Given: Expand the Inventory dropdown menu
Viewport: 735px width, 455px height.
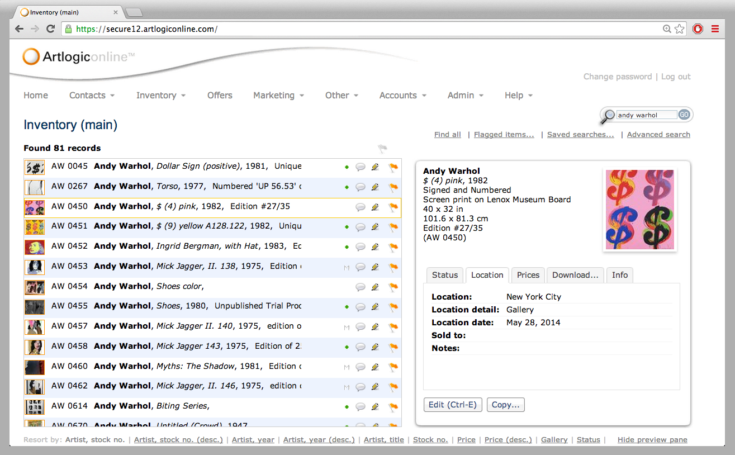Looking at the screenshot, I should click(x=161, y=96).
